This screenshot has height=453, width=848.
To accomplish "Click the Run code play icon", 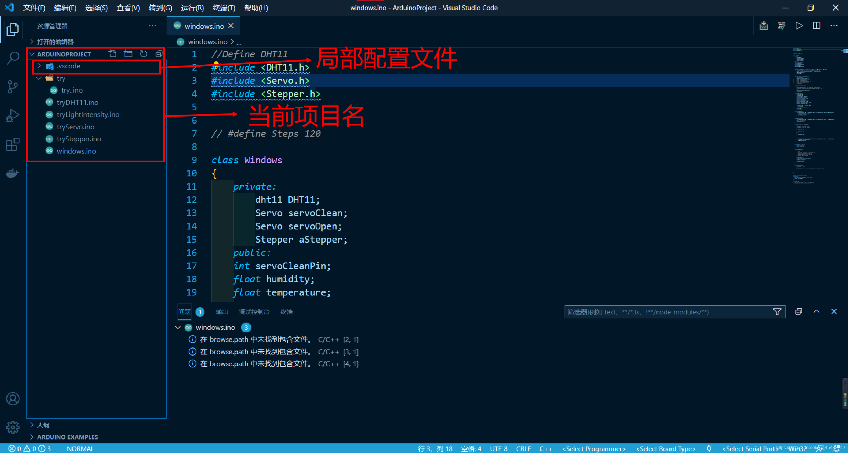I will point(799,26).
